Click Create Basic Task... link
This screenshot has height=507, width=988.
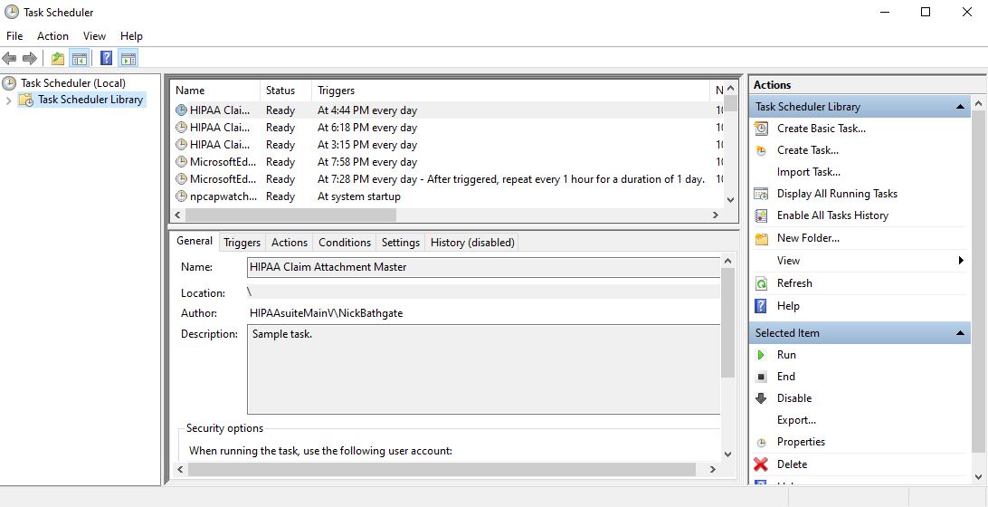click(821, 129)
